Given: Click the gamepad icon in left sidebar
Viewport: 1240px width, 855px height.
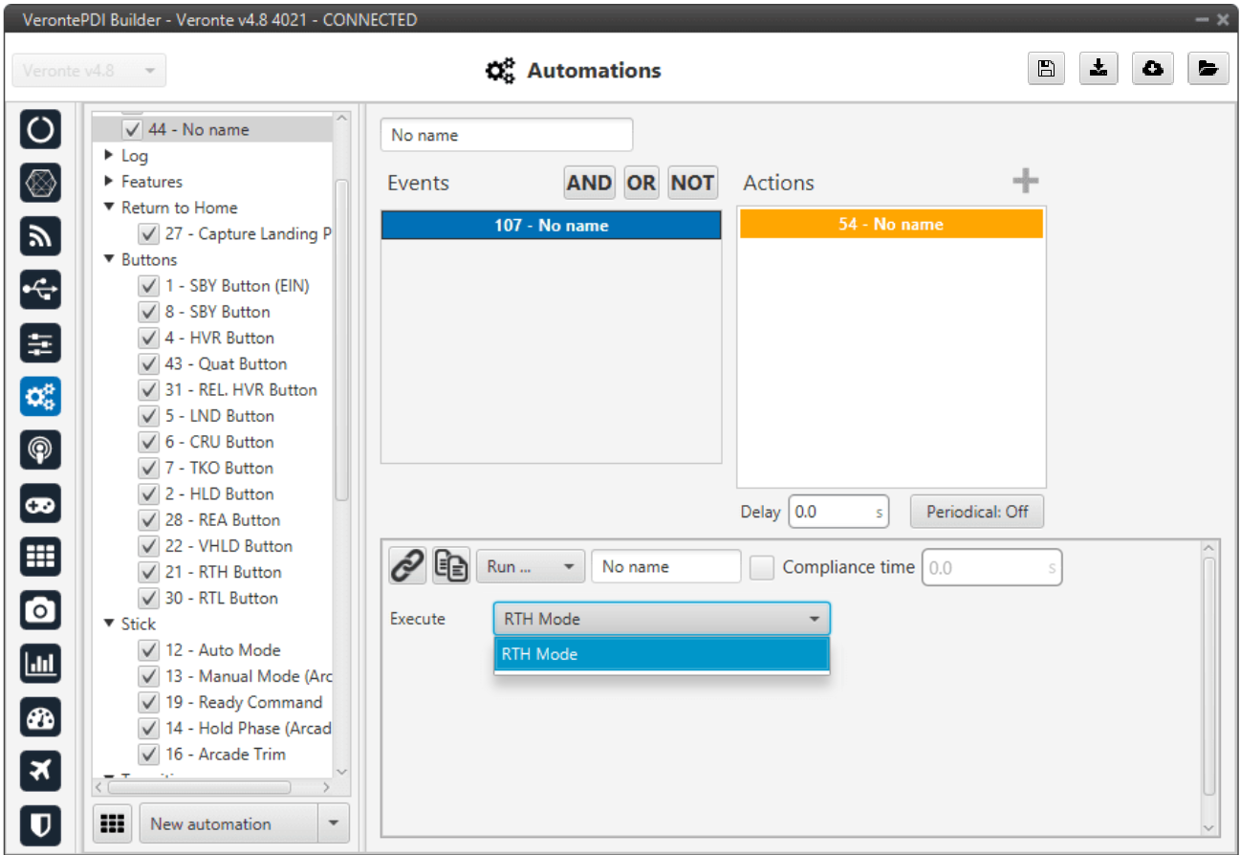Looking at the screenshot, I should (x=40, y=503).
